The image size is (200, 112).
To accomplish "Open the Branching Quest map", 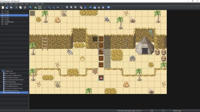I will pyautogui.click(x=10, y=82).
